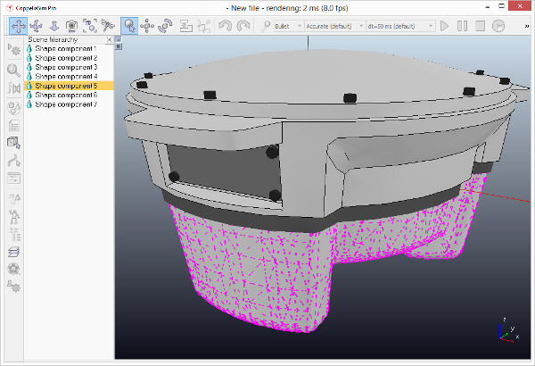The width and height of the screenshot is (535, 366).
Task: Select the camera opening angle tool
Action: [71, 26]
